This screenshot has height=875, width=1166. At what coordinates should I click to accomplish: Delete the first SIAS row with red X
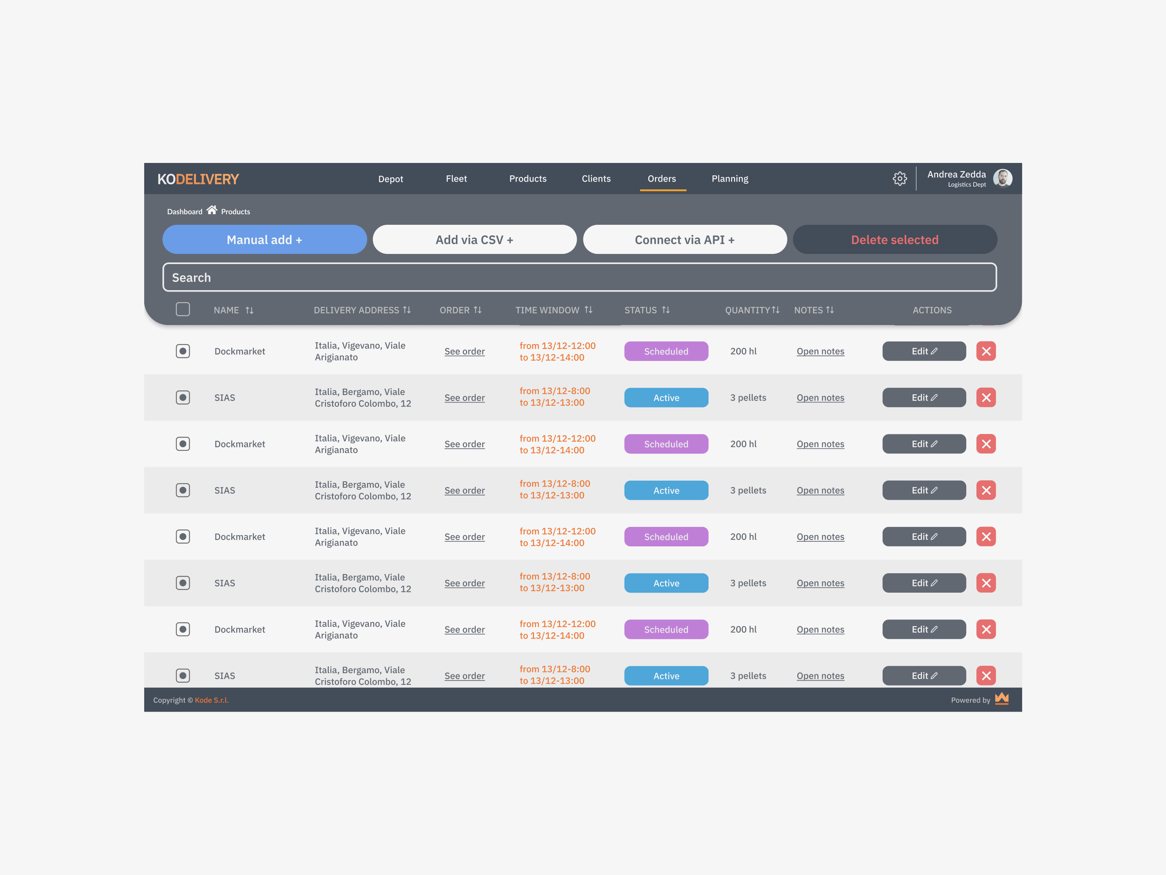[x=986, y=398]
